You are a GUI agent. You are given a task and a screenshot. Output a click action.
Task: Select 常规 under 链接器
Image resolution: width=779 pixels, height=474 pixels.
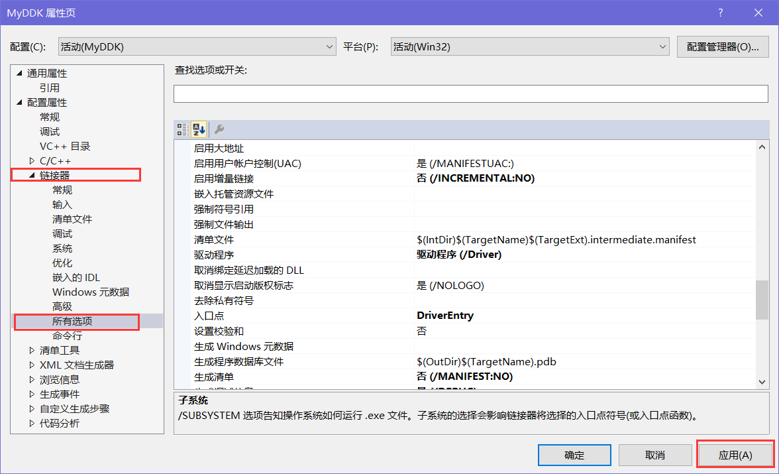point(62,190)
